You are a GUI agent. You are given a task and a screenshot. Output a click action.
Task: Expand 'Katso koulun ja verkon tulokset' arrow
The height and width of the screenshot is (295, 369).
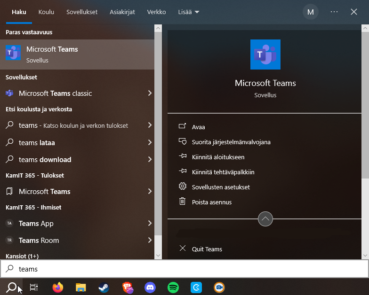point(150,125)
